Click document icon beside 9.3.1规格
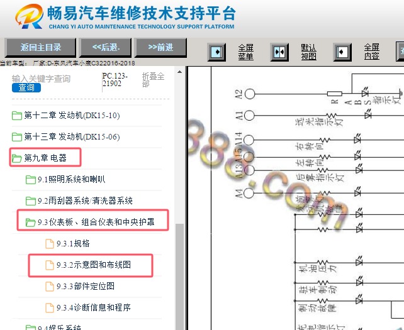The width and height of the screenshot is (404, 330). point(50,243)
